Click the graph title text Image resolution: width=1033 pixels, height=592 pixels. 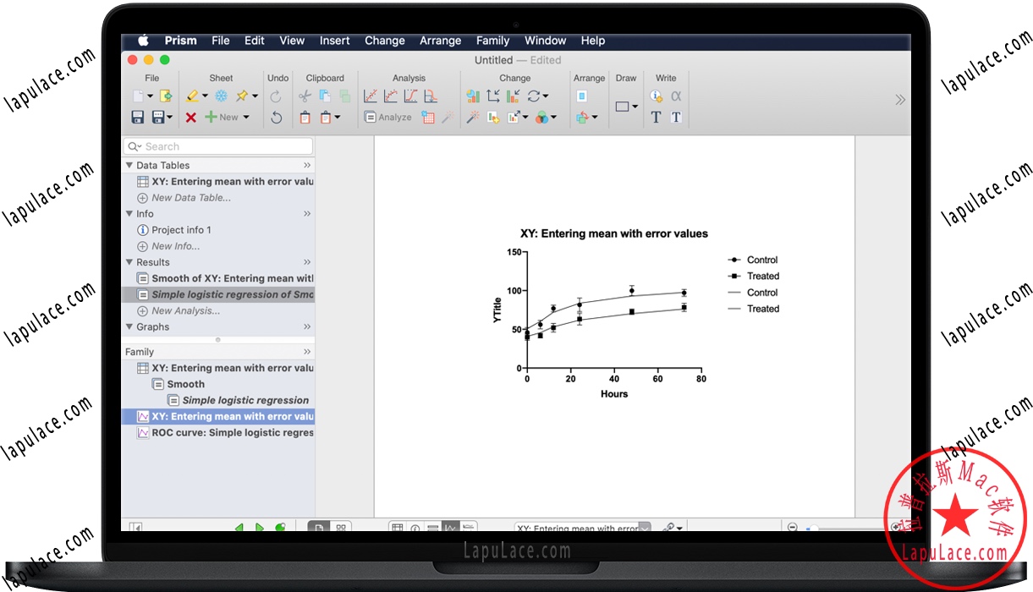614,233
